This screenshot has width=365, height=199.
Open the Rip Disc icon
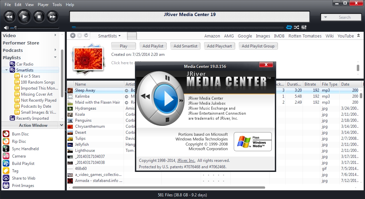[6, 141]
